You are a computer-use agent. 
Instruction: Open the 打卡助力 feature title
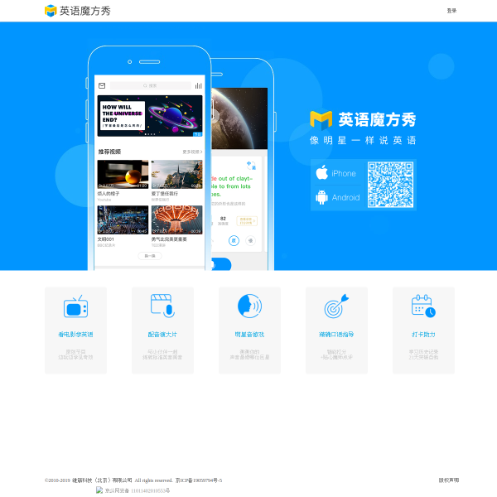point(423,335)
